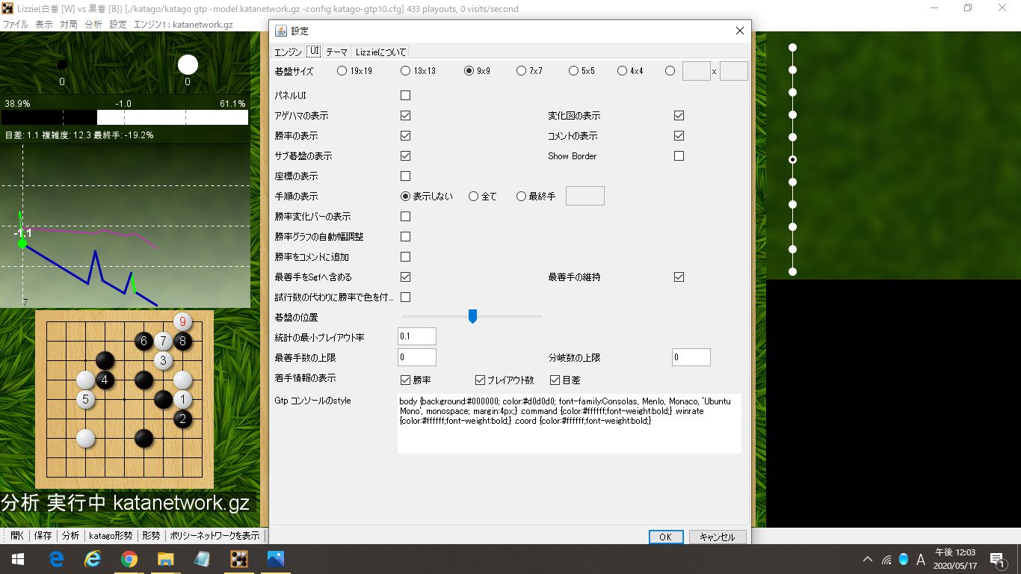Open the エンジン settings tab
Viewport: 1021px width, 574px height.
[x=288, y=52]
